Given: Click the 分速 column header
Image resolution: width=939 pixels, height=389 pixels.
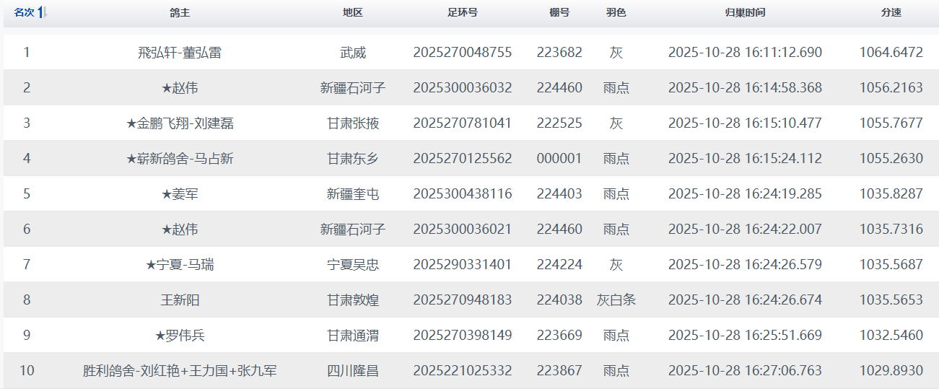Looking at the screenshot, I should tap(891, 13).
